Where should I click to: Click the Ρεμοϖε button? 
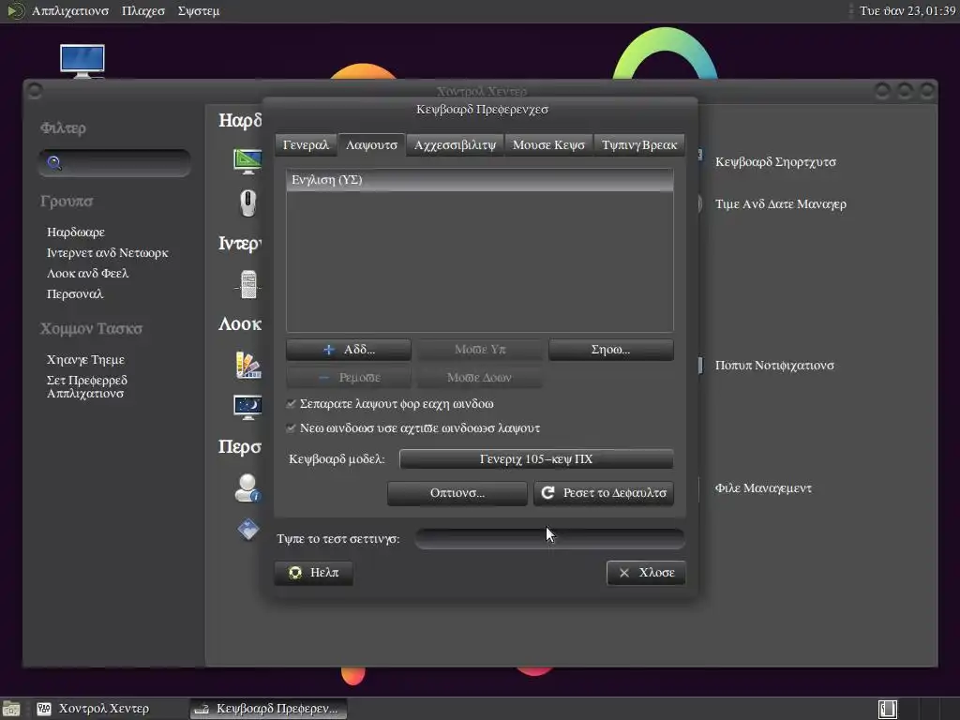pos(349,378)
